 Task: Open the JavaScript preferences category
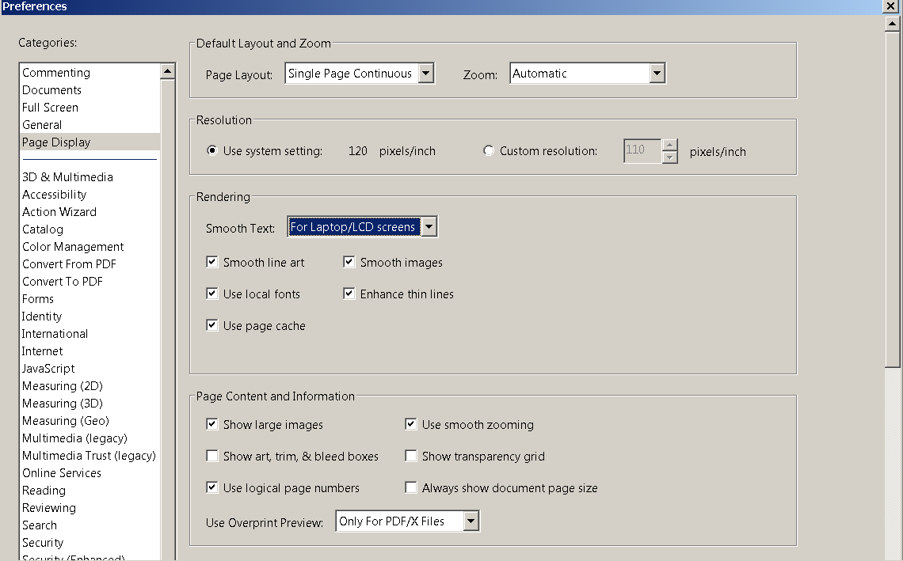coord(48,369)
